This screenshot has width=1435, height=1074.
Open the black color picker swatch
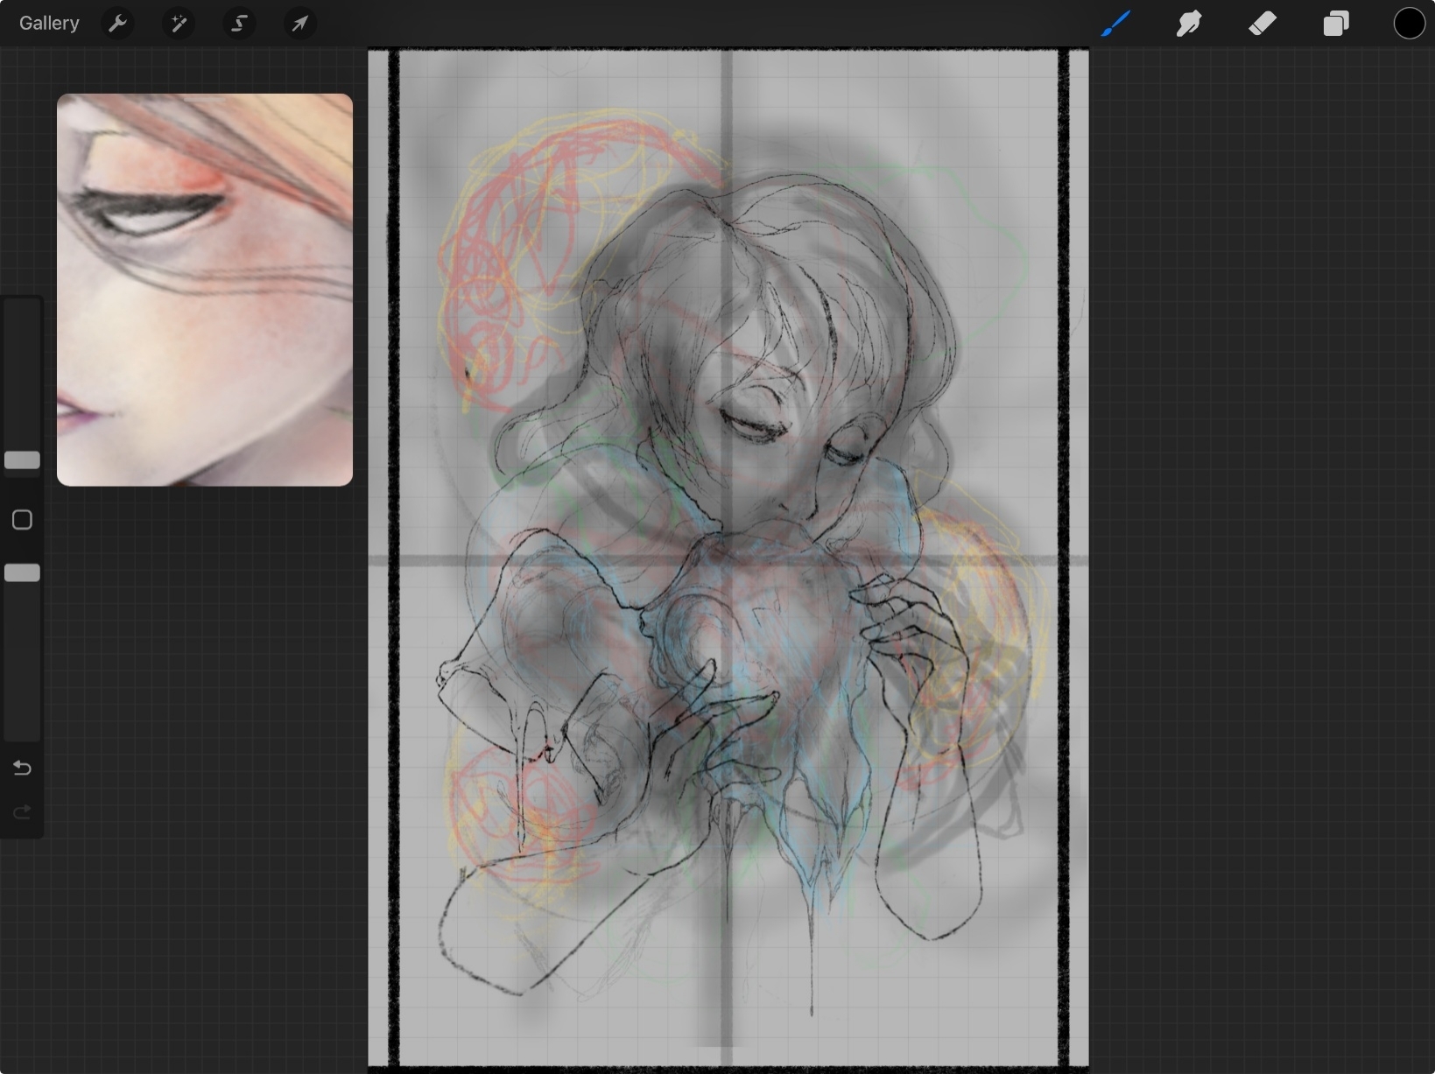(1409, 24)
